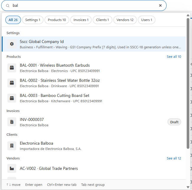Click box icon beside BAL-0002
Image resolution: width=192 pixels, height=190 pixels.
(x=12, y=83)
